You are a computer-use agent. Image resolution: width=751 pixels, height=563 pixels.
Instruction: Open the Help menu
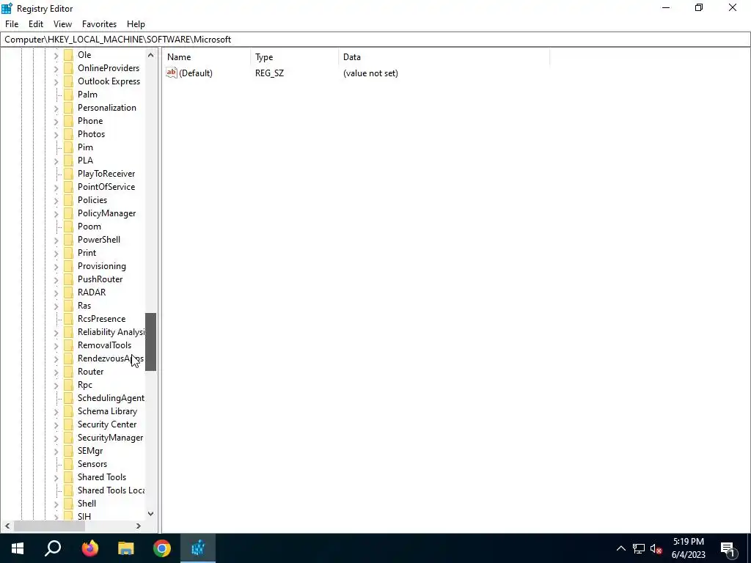tap(136, 24)
